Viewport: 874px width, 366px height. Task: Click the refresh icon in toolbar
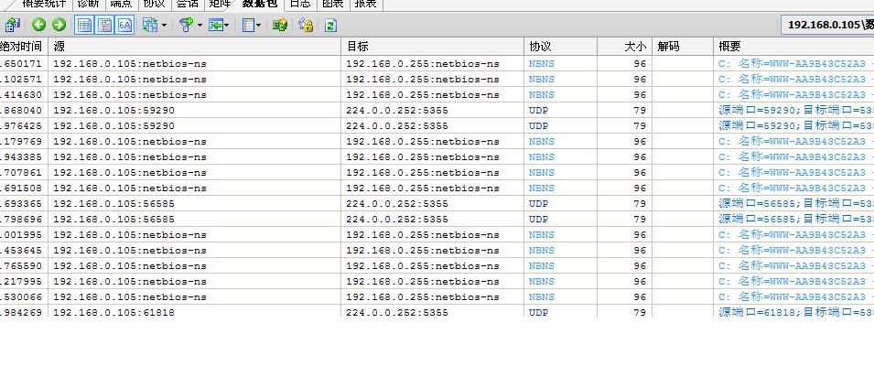click(x=330, y=25)
